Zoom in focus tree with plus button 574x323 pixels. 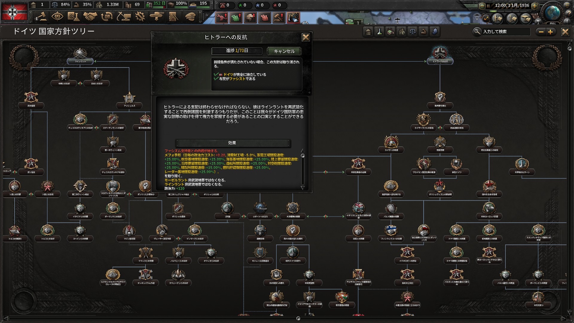pyautogui.click(x=550, y=32)
